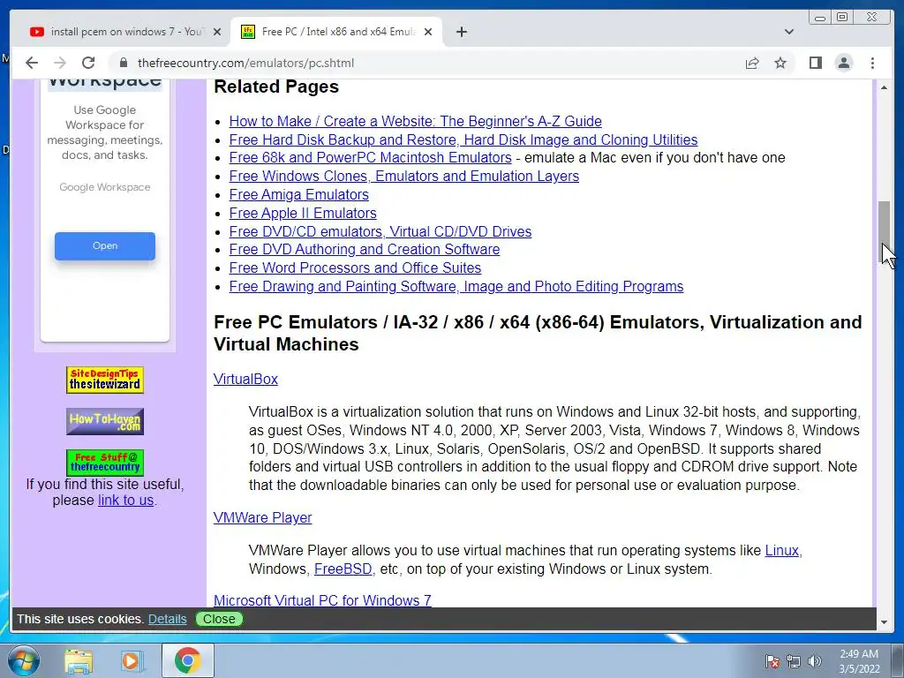Open the volume control in tray

[814, 661]
